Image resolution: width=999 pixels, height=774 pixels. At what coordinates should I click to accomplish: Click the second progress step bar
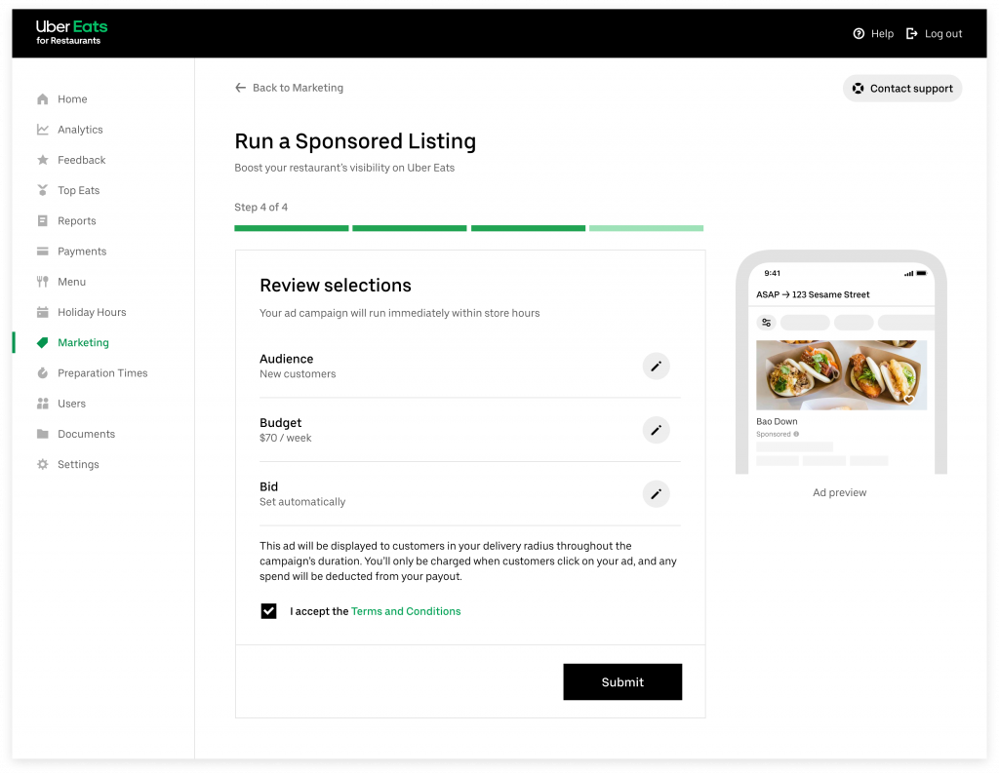coord(410,228)
